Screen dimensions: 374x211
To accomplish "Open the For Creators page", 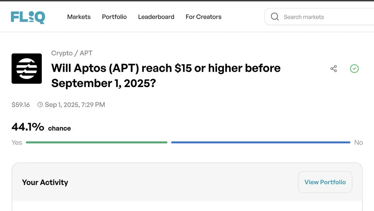I will click(204, 17).
